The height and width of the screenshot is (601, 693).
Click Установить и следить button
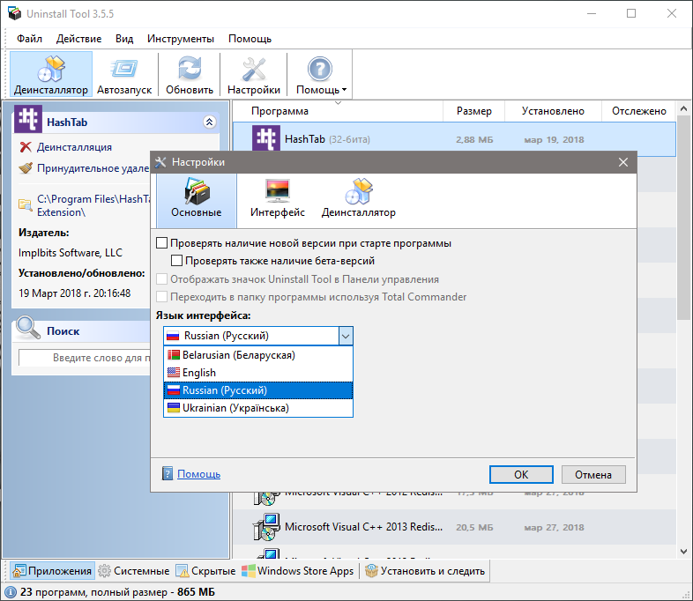click(x=425, y=571)
